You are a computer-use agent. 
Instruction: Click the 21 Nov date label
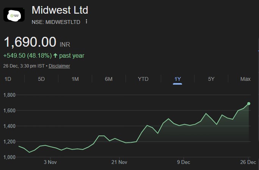coord(119,162)
